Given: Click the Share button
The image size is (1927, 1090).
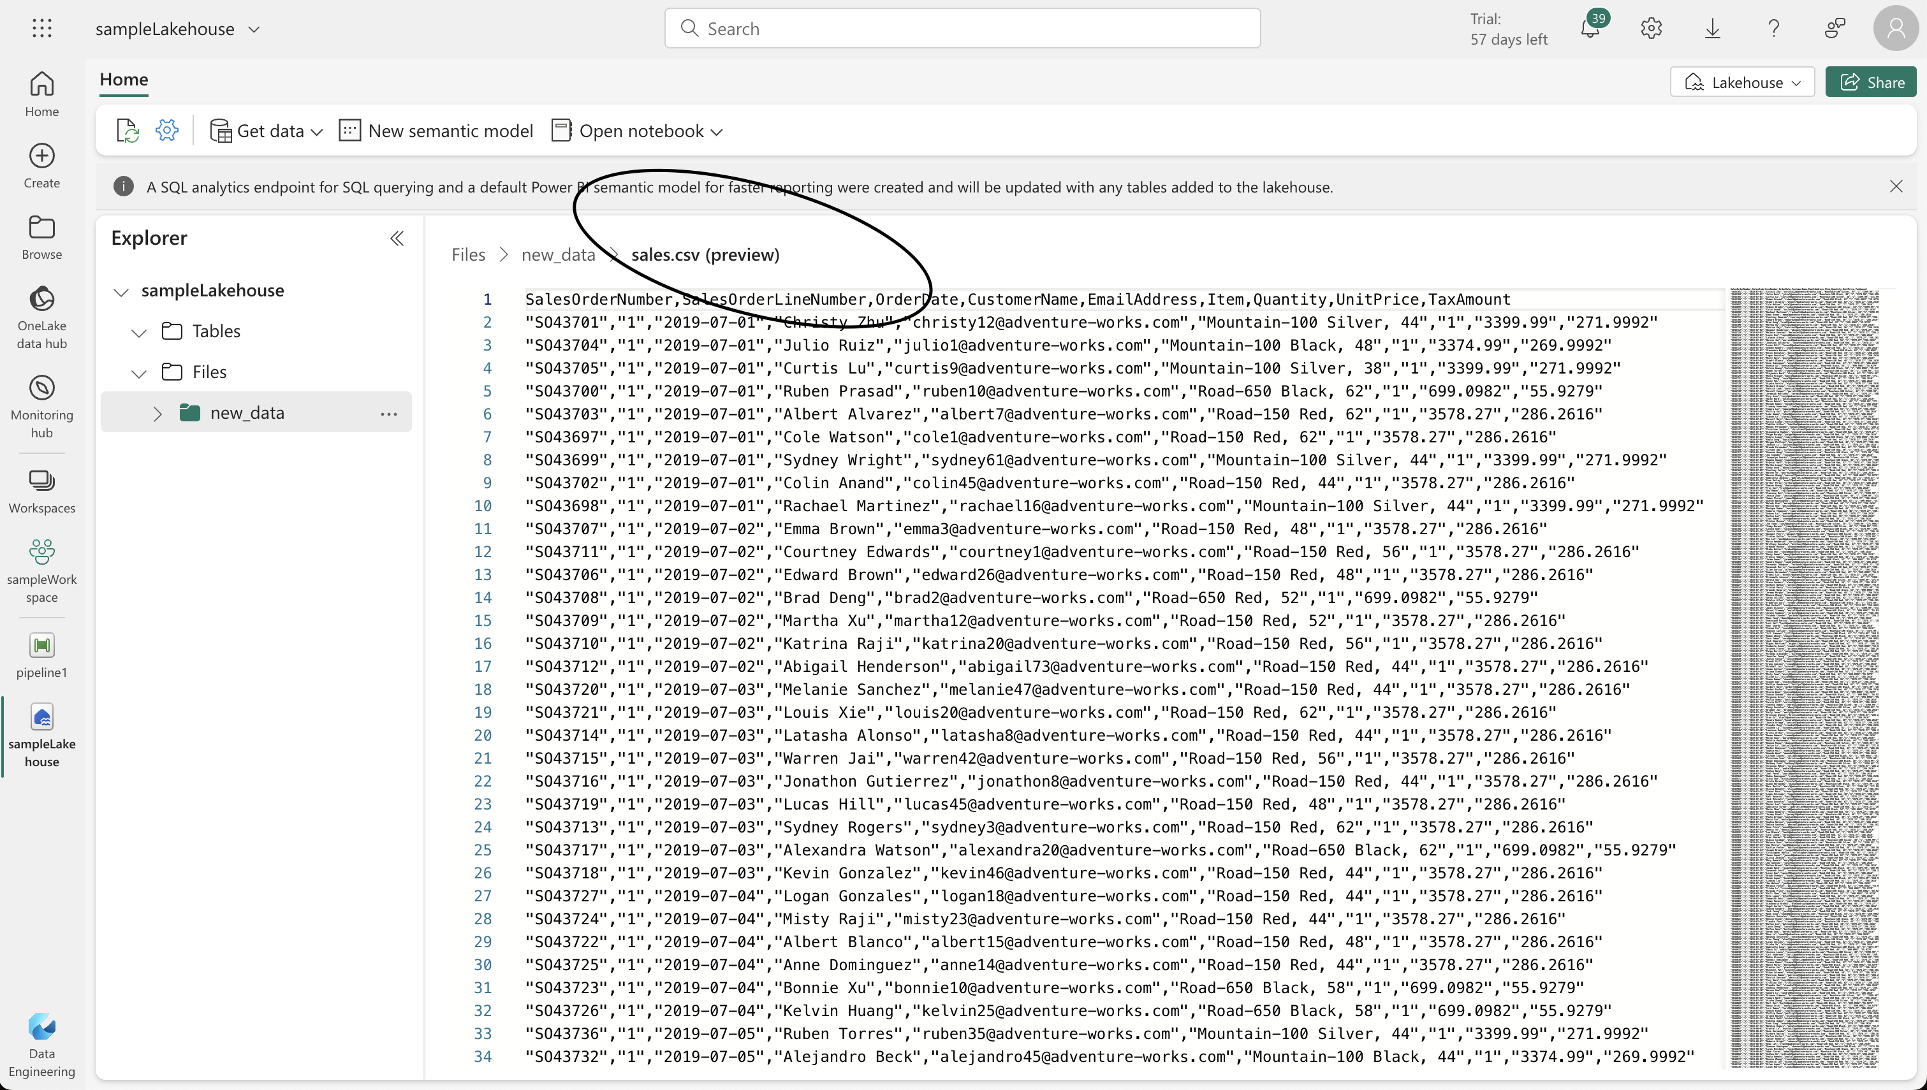Looking at the screenshot, I should click(1871, 82).
